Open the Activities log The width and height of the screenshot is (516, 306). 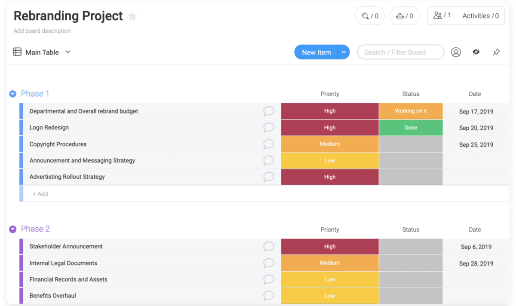[480, 16]
